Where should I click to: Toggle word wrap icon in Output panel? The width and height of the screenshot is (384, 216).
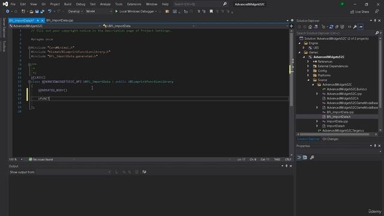[x=144, y=172]
